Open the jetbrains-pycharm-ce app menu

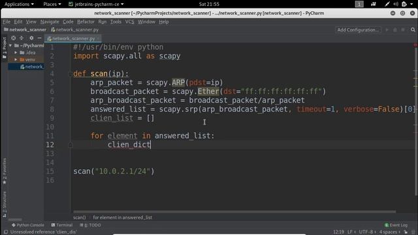(96, 4)
